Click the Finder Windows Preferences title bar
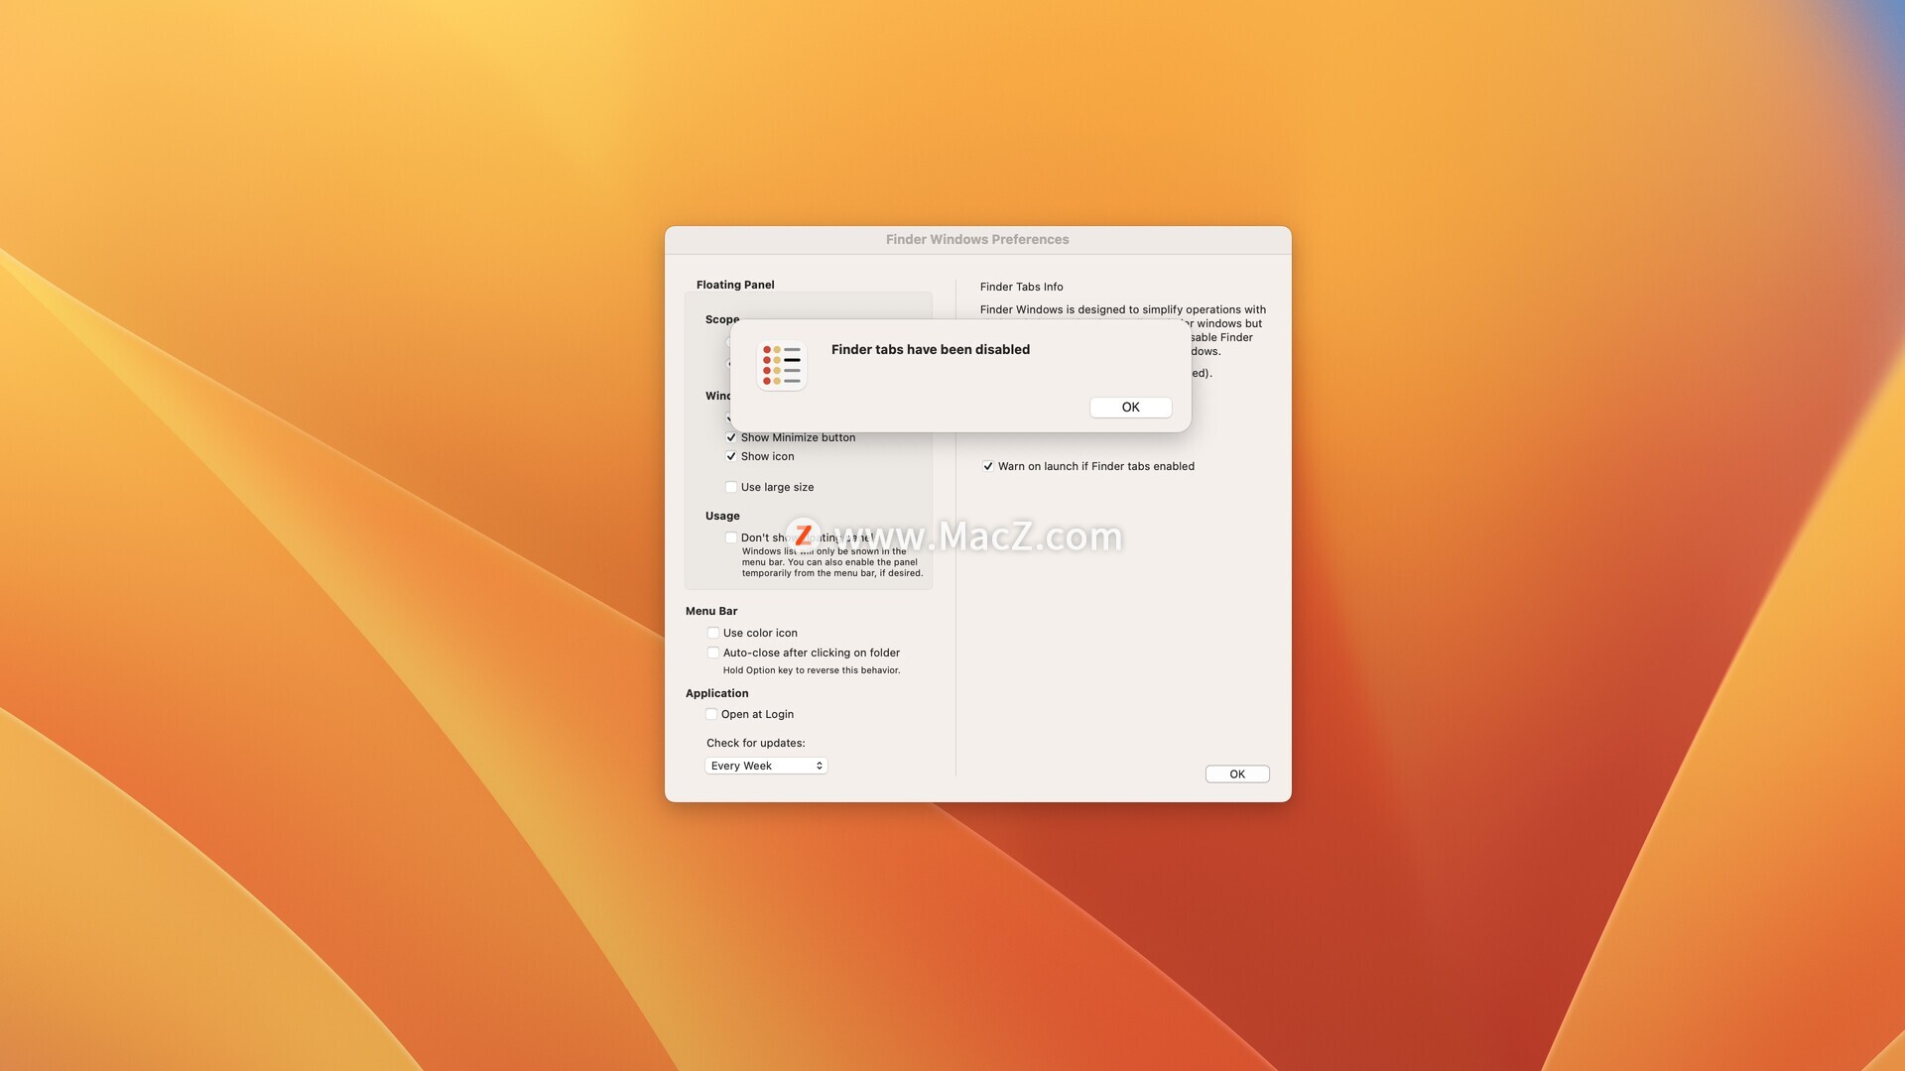1905x1071 pixels. click(977, 239)
